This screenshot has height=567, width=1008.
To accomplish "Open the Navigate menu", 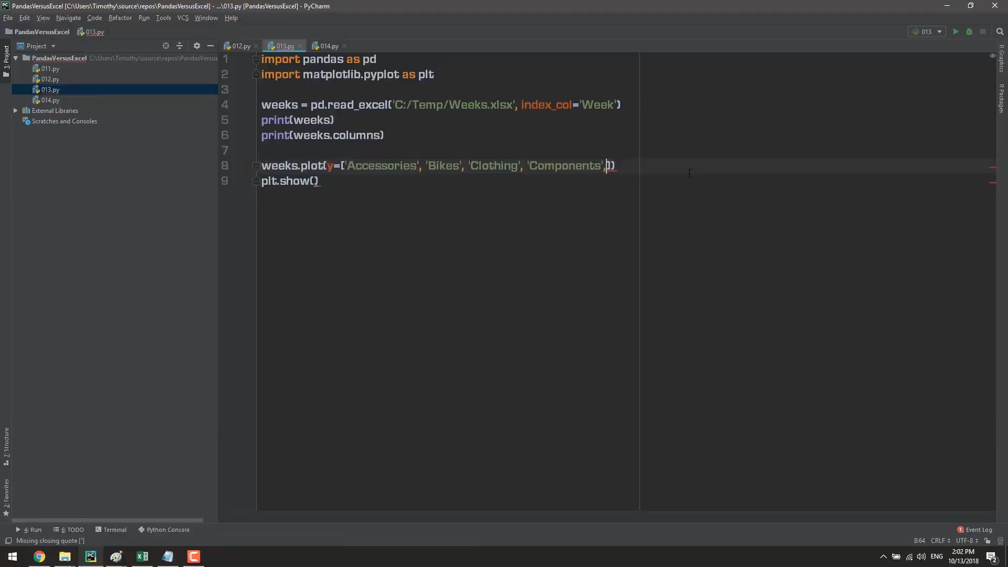I will tap(68, 17).
